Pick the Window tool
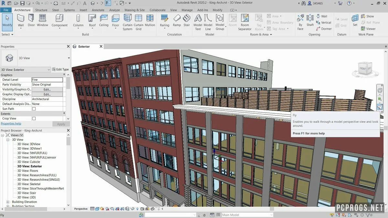The width and height of the screenshot is (388, 218). tap(42, 21)
